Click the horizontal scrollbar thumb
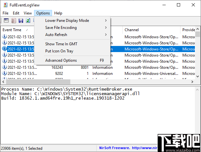 pos(38,82)
